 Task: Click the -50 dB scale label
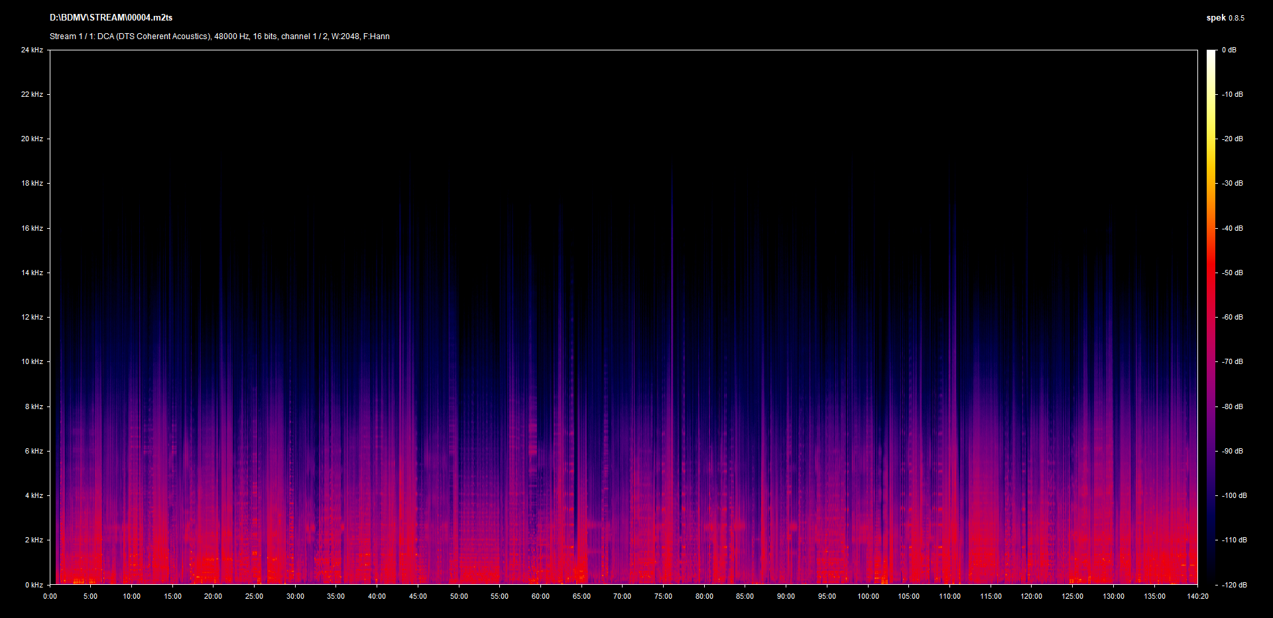pyautogui.click(x=1233, y=273)
